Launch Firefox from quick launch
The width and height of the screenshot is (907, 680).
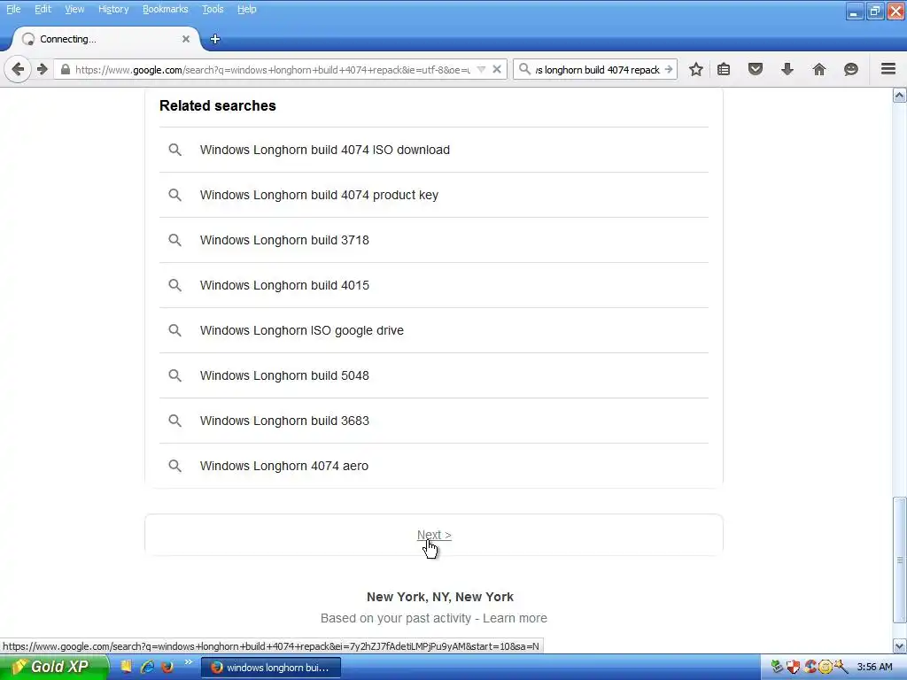click(167, 667)
